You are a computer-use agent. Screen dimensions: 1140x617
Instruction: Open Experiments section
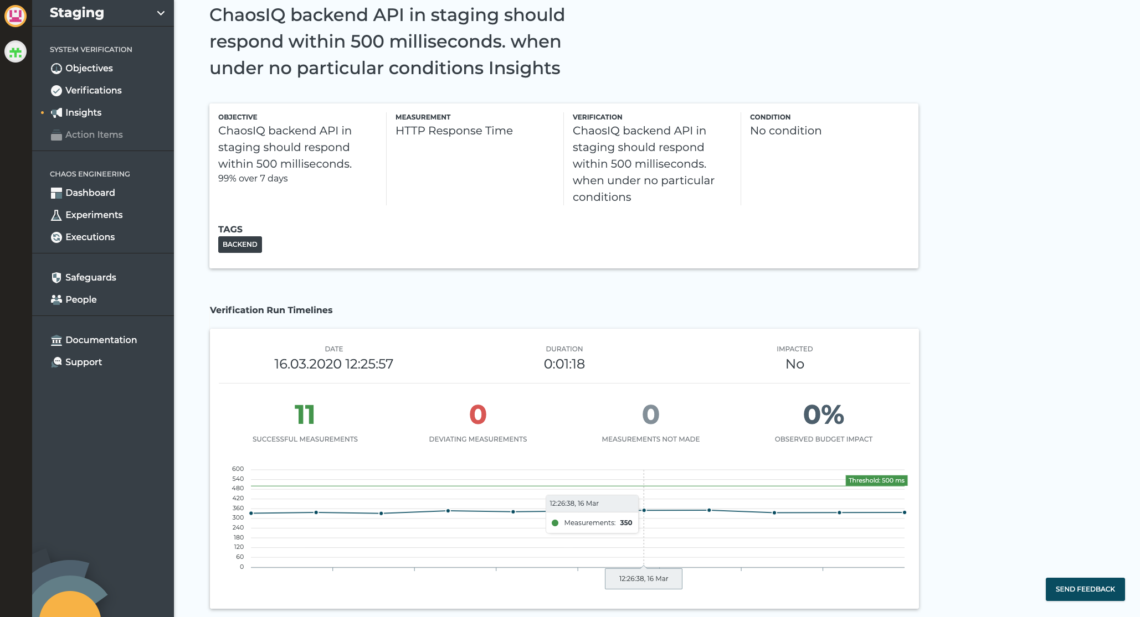pos(94,215)
